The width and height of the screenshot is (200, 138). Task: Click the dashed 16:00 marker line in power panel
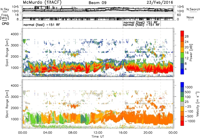click(x=123, y=53)
